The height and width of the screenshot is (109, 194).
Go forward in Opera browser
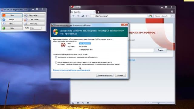click(78, 16)
